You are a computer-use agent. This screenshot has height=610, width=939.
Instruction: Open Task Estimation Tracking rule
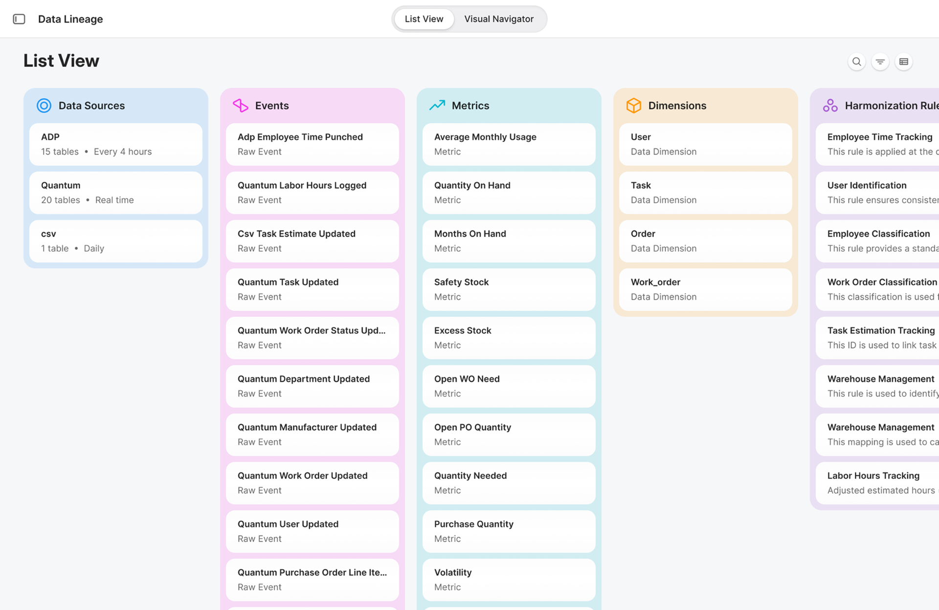877,338
